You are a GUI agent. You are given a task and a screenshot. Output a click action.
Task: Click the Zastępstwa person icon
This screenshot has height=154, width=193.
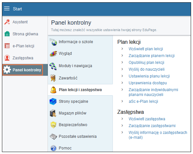(x=7, y=58)
